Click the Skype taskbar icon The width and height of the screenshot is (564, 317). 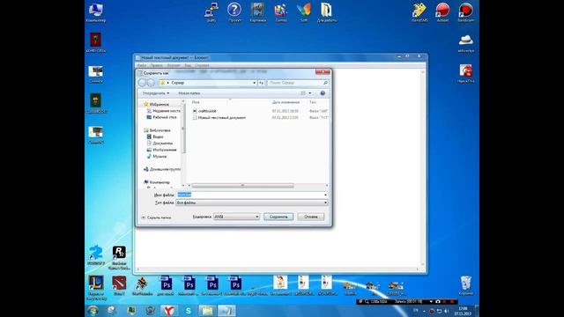pyautogui.click(x=188, y=311)
